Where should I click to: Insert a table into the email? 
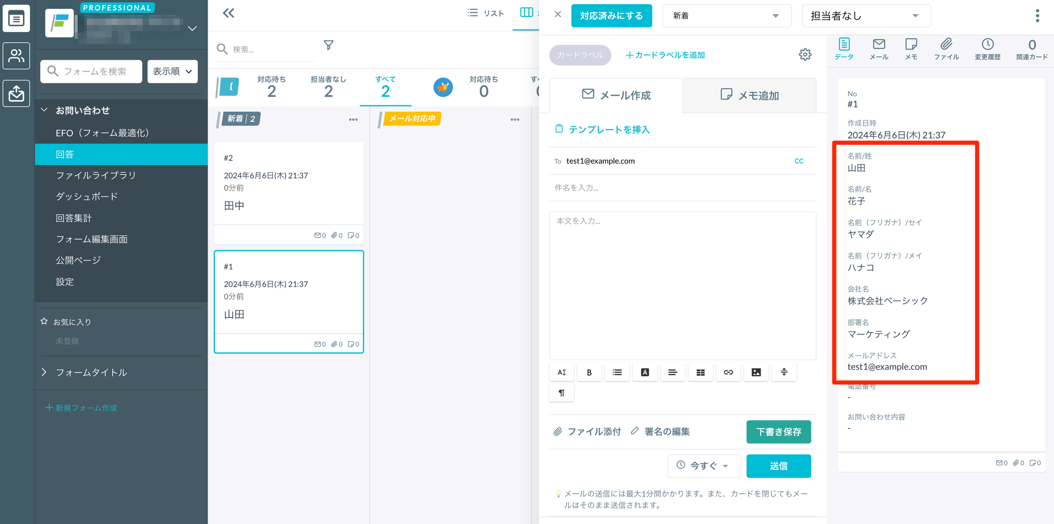point(700,372)
